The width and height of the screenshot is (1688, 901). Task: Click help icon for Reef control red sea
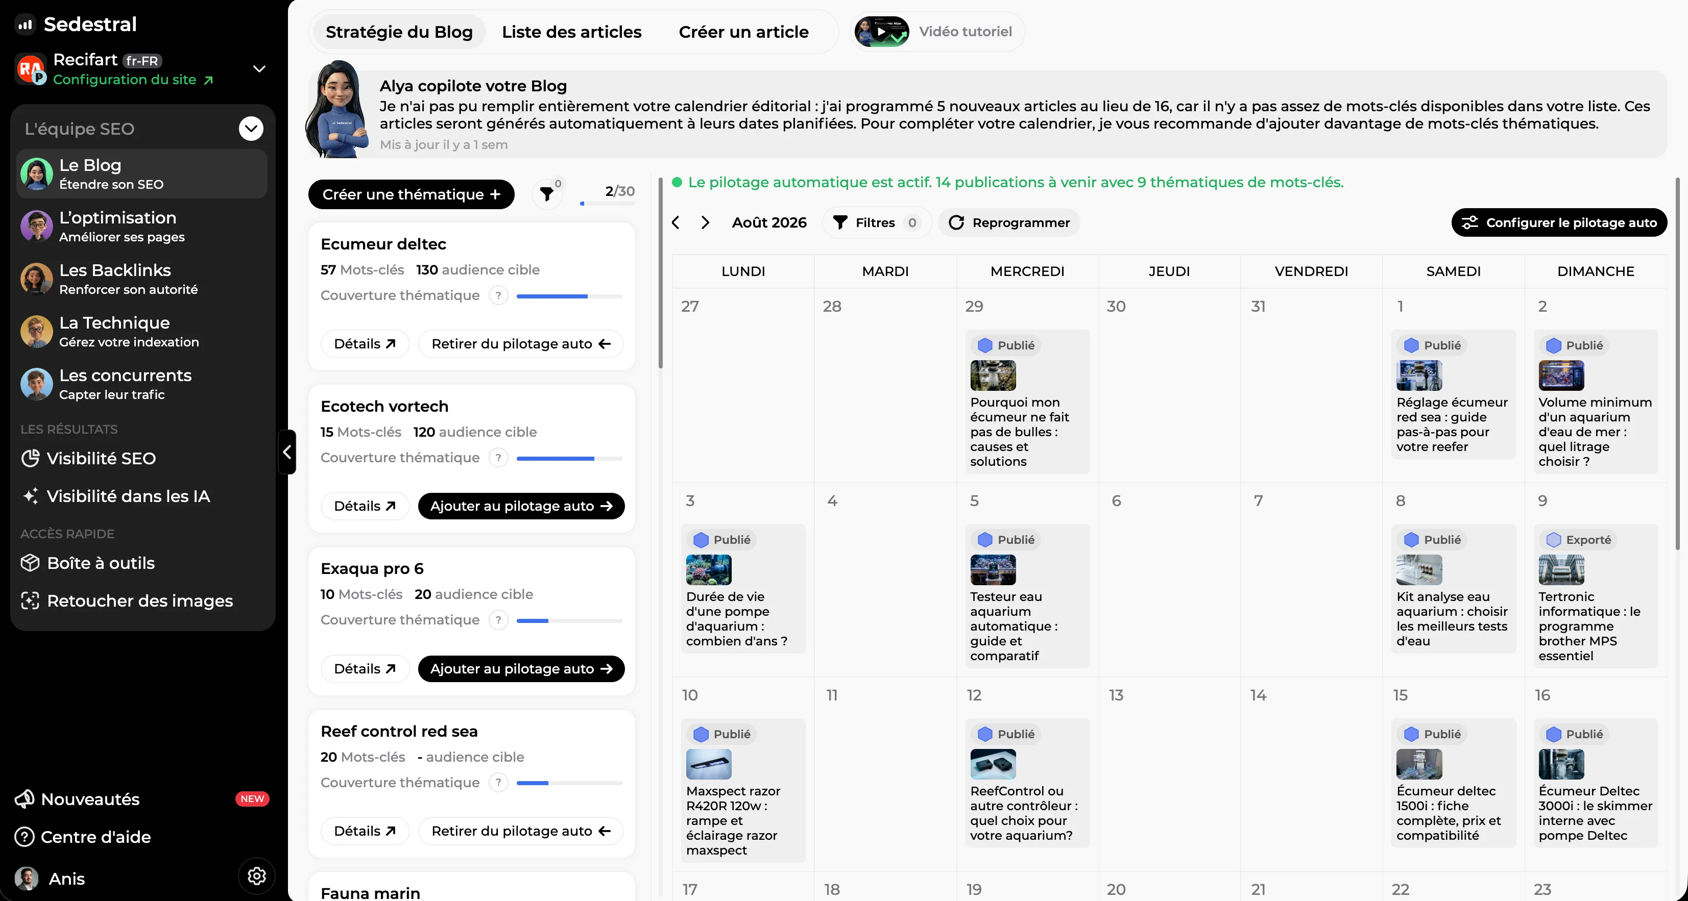tap(498, 783)
